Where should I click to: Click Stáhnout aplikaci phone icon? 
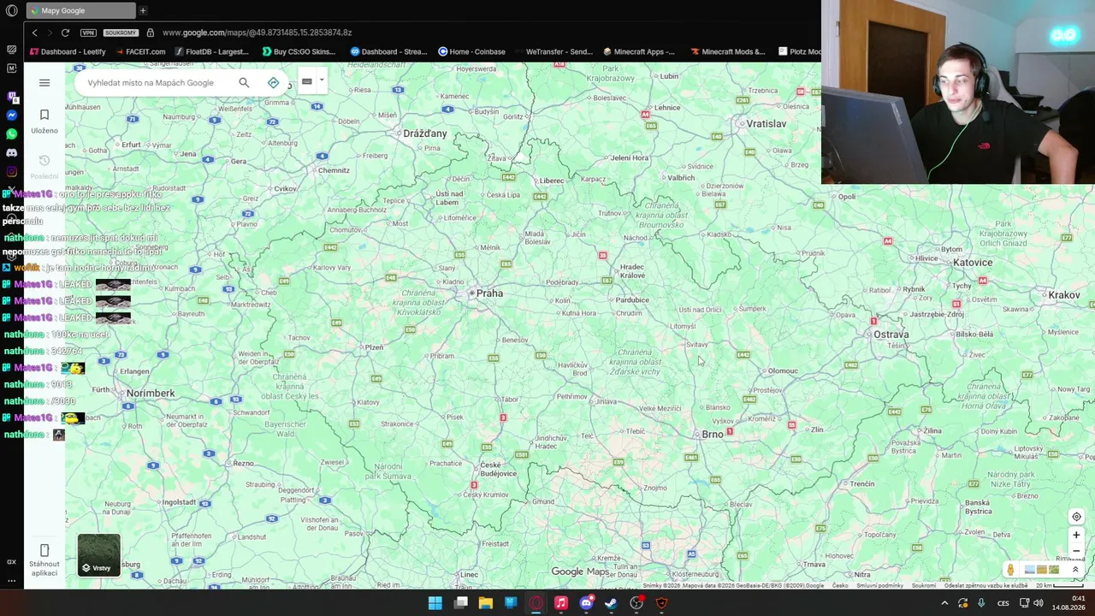44,550
